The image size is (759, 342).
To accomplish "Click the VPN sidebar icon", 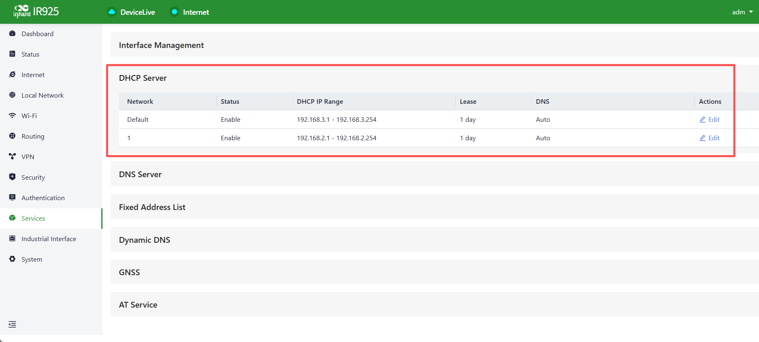I will pyautogui.click(x=12, y=157).
